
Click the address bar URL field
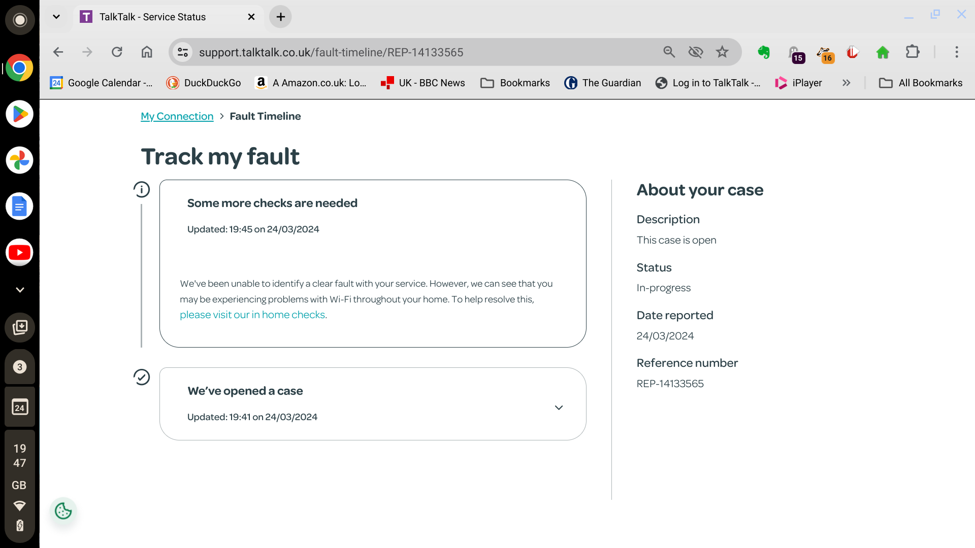point(406,52)
